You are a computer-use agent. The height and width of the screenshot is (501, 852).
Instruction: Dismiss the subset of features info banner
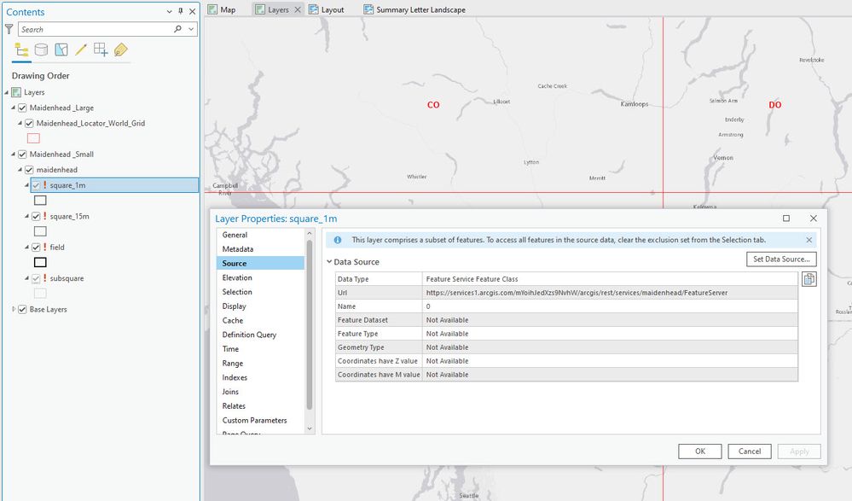[809, 240]
